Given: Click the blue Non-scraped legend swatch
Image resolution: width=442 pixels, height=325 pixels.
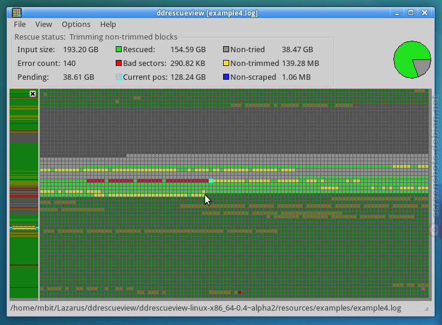Looking at the screenshot, I should (226, 77).
